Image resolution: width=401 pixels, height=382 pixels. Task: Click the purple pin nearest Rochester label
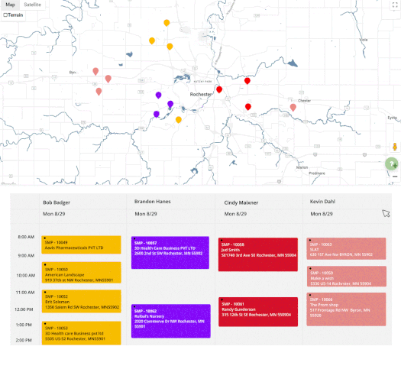click(x=170, y=104)
